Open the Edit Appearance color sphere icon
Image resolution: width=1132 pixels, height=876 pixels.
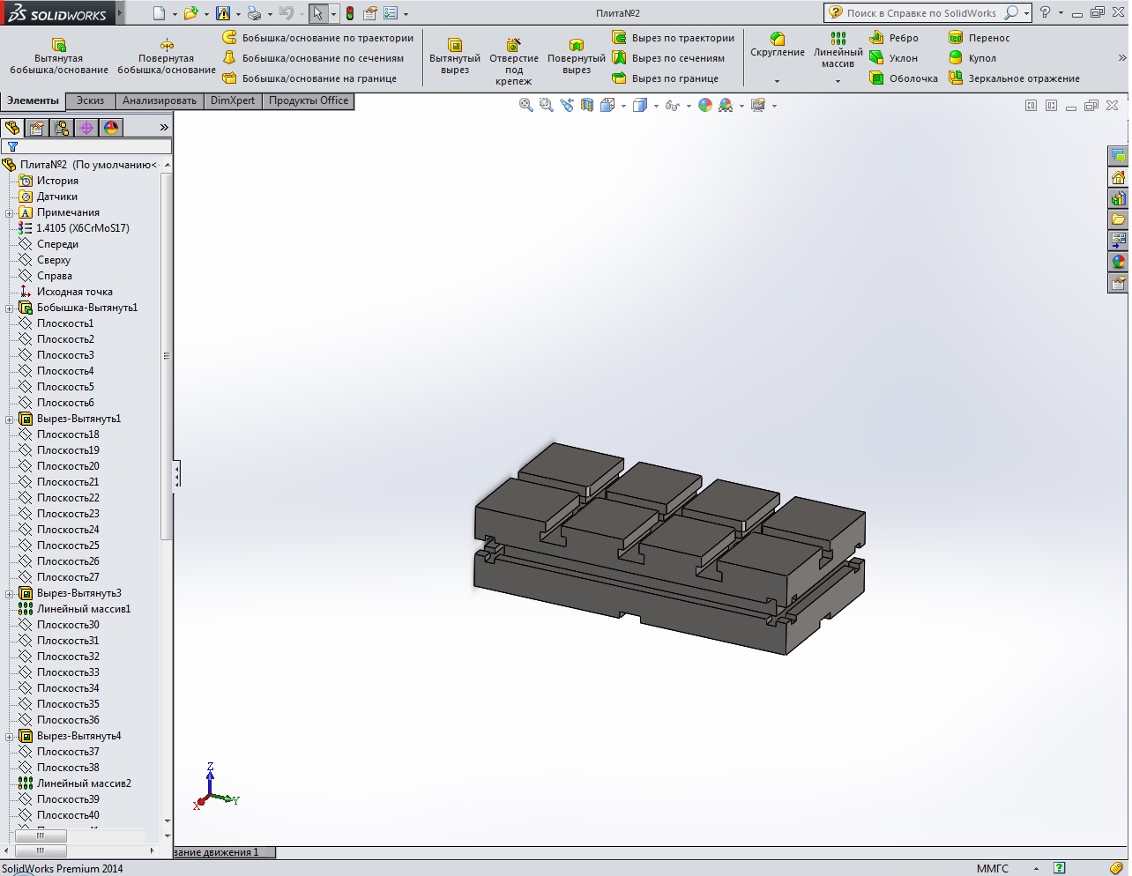click(x=705, y=105)
